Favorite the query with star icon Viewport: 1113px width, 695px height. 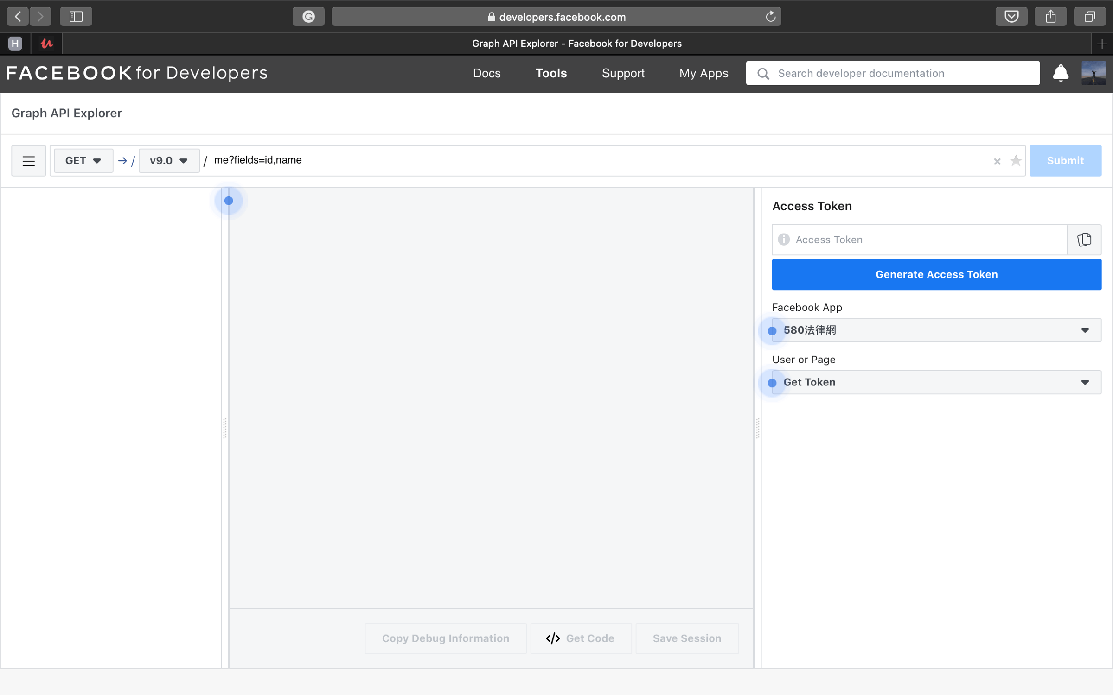click(x=1016, y=161)
